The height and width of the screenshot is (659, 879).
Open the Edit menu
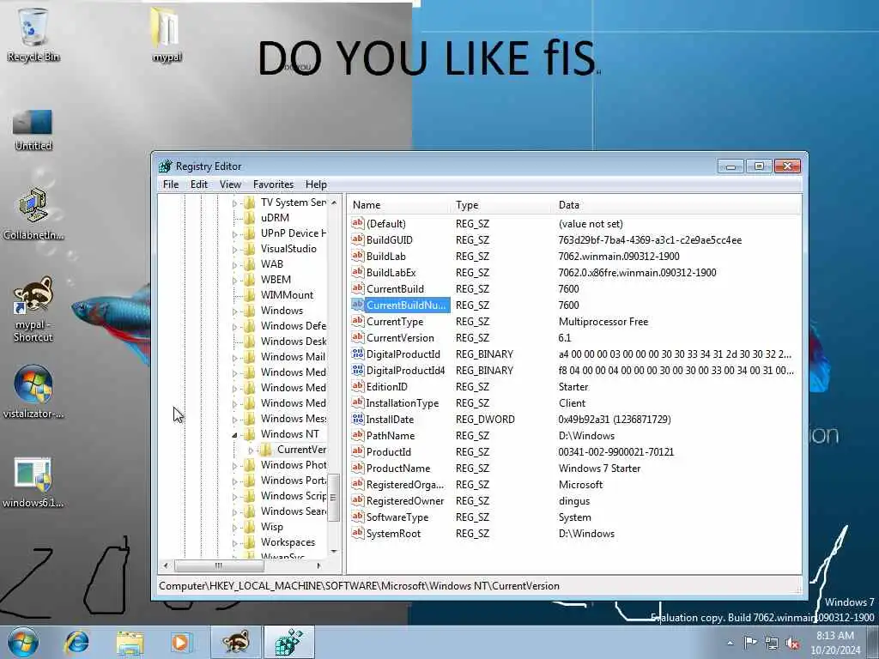pyautogui.click(x=199, y=184)
